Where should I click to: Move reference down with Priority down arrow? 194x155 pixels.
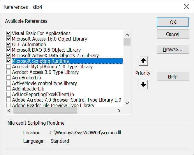point(143,84)
